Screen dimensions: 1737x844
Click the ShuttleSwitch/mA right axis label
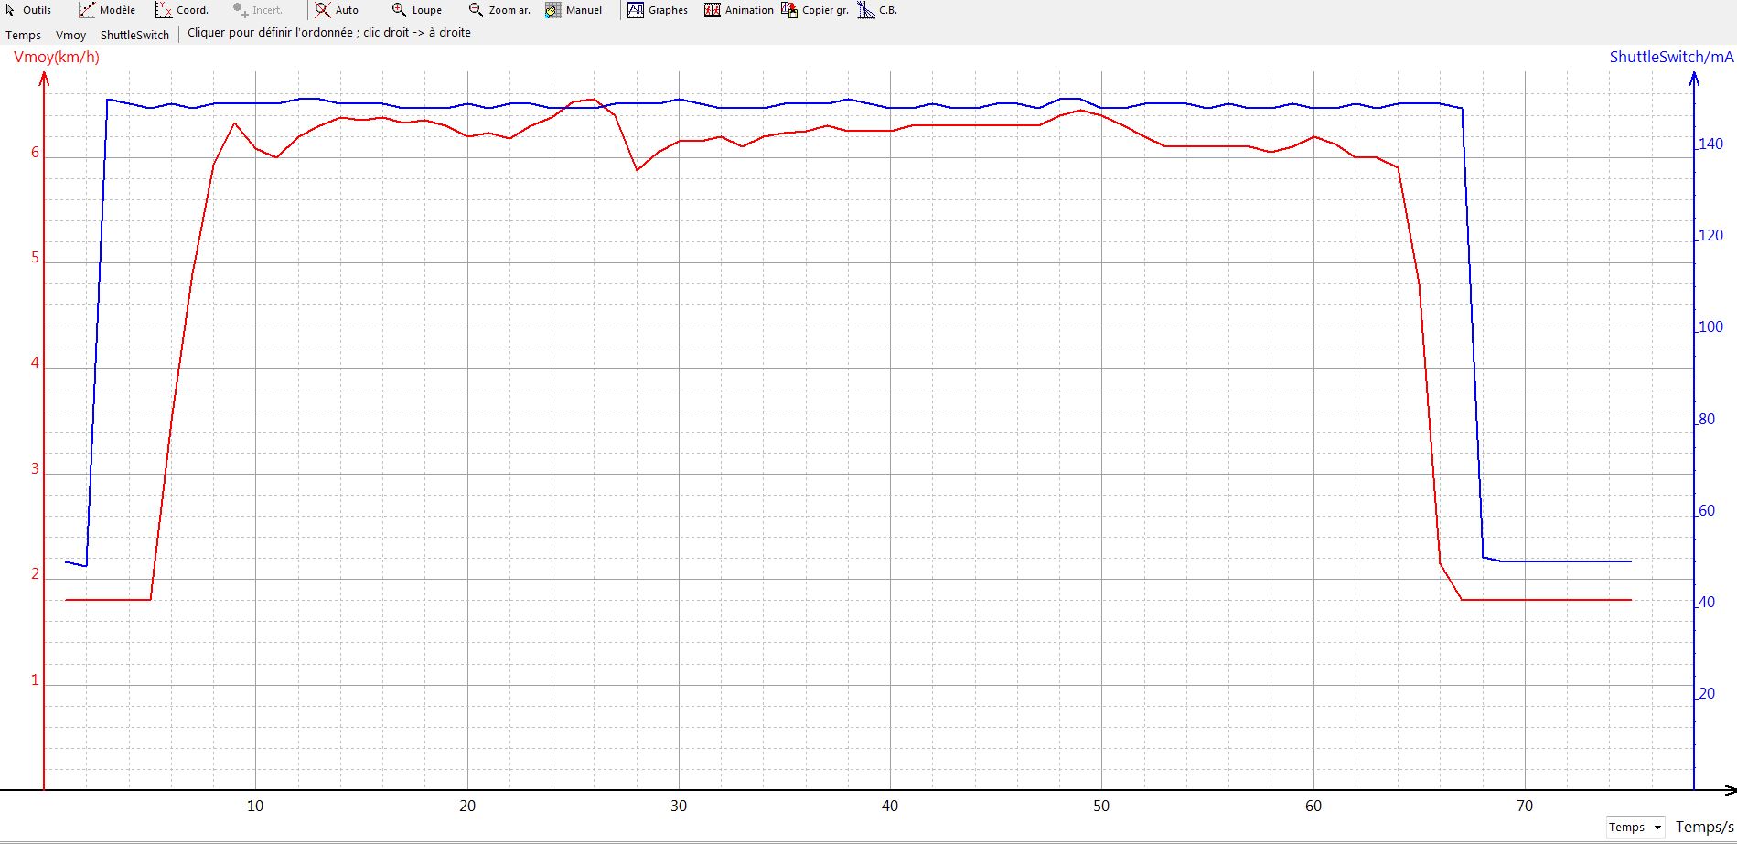(x=1671, y=57)
